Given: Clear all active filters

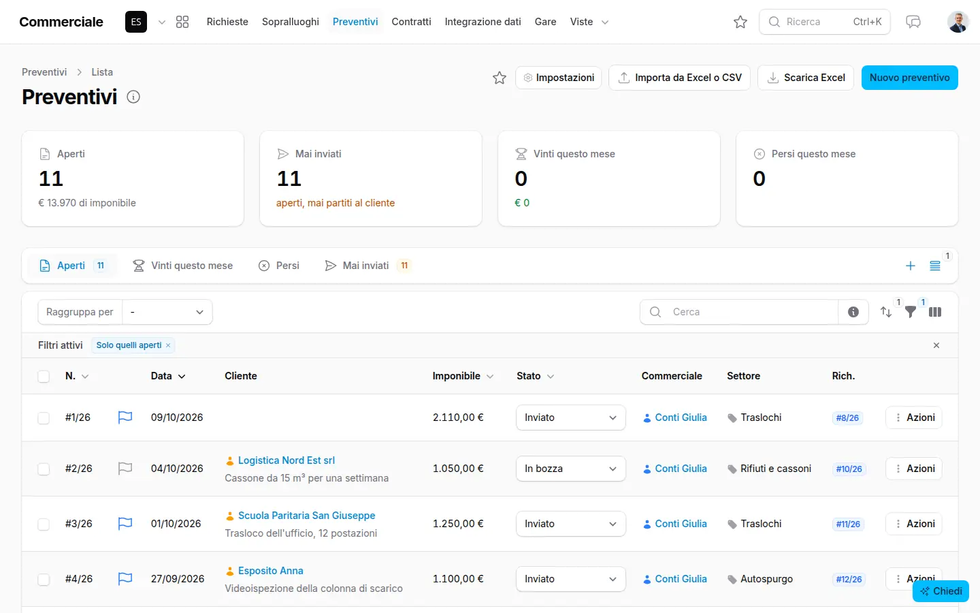Looking at the screenshot, I should (x=936, y=345).
